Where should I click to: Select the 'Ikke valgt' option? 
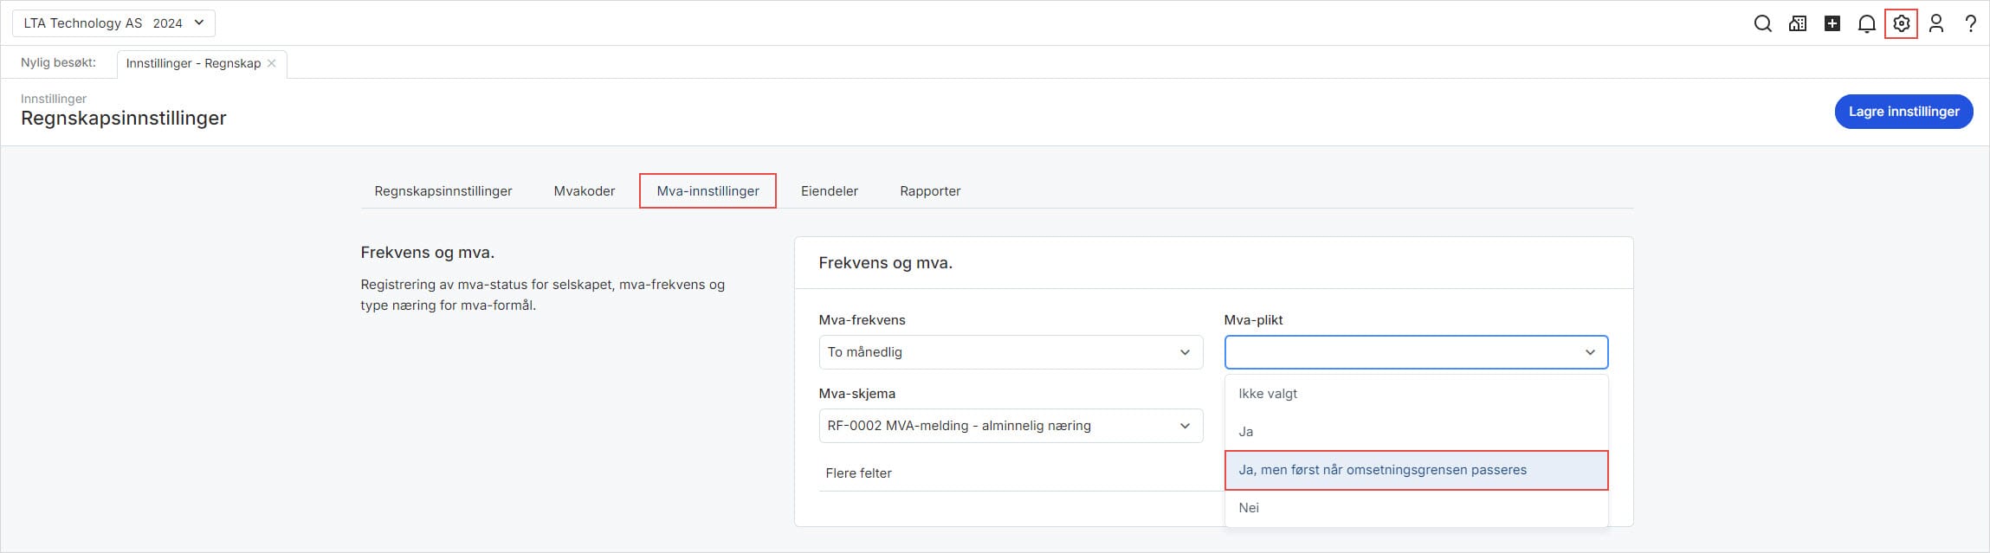1268,394
